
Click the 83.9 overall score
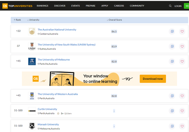click(114, 47)
